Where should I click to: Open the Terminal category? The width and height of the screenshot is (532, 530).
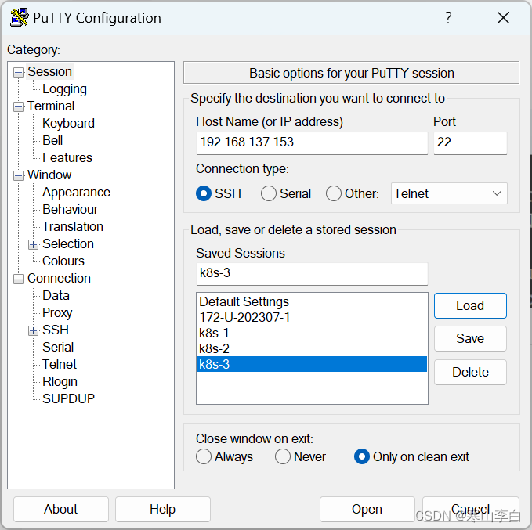[x=51, y=106]
